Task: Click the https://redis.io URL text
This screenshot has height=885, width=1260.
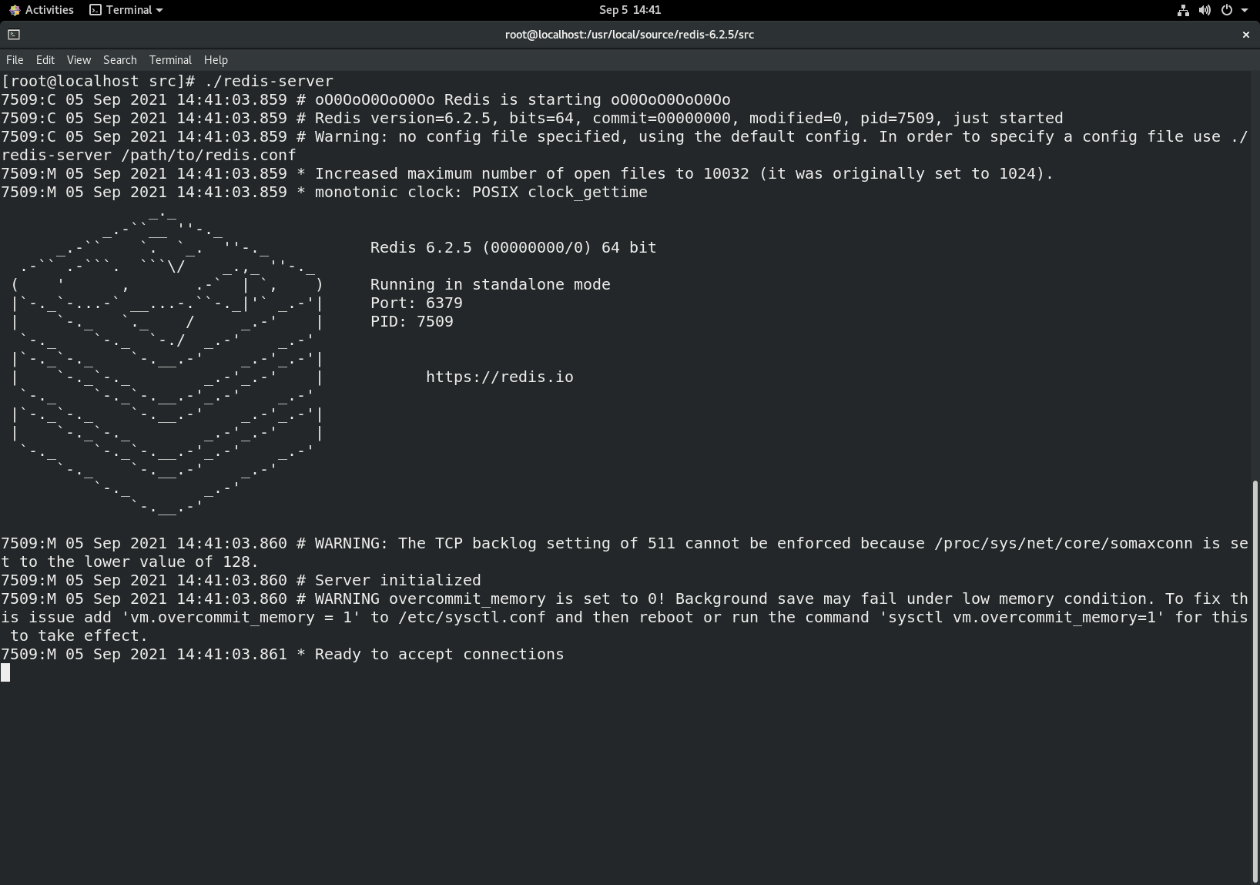Action: pyautogui.click(x=499, y=377)
